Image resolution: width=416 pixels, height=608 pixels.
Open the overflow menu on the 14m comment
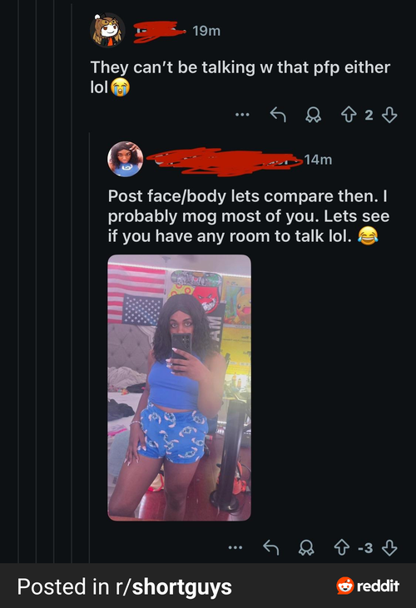pos(235,547)
